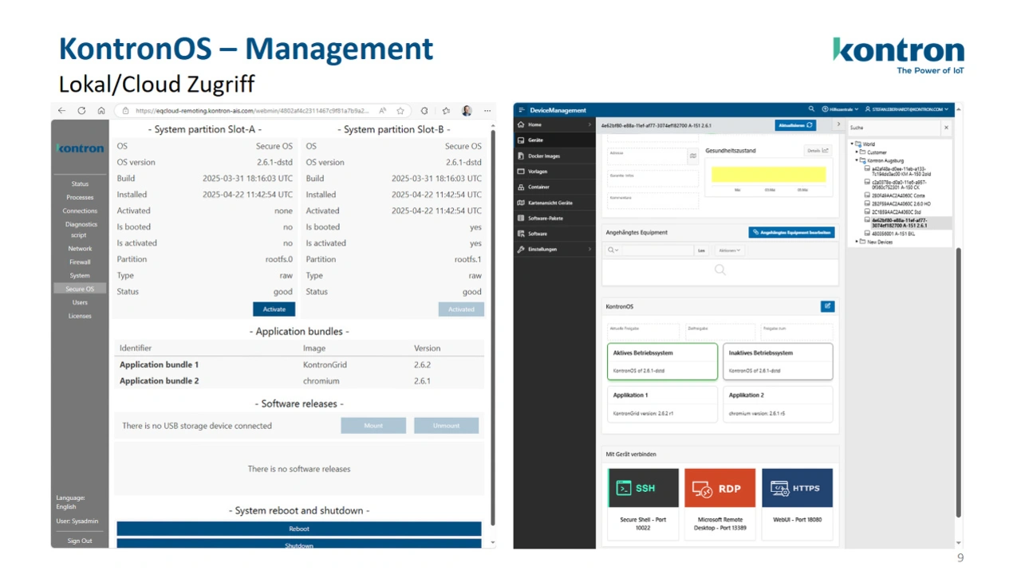Click the yellow Gesundheitszustand health bar
1021x575 pixels.
tap(769, 175)
